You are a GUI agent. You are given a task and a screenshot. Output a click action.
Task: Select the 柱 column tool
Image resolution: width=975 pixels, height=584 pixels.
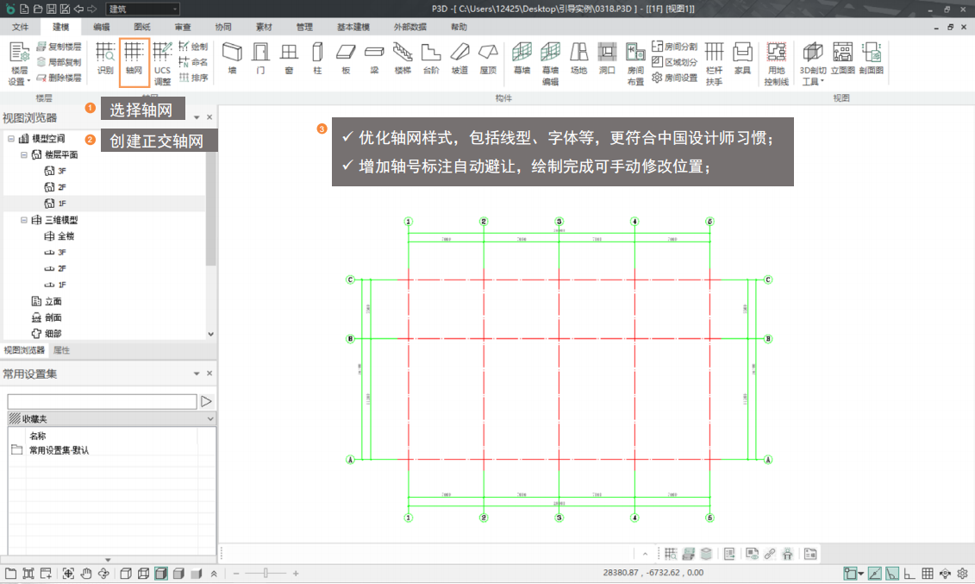pyautogui.click(x=317, y=58)
